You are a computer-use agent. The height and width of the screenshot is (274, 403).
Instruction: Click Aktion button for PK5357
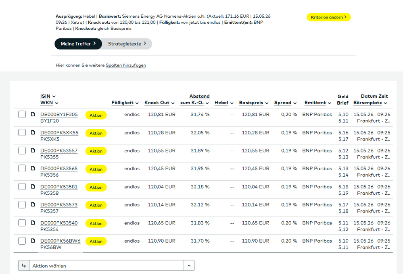pos(96,205)
